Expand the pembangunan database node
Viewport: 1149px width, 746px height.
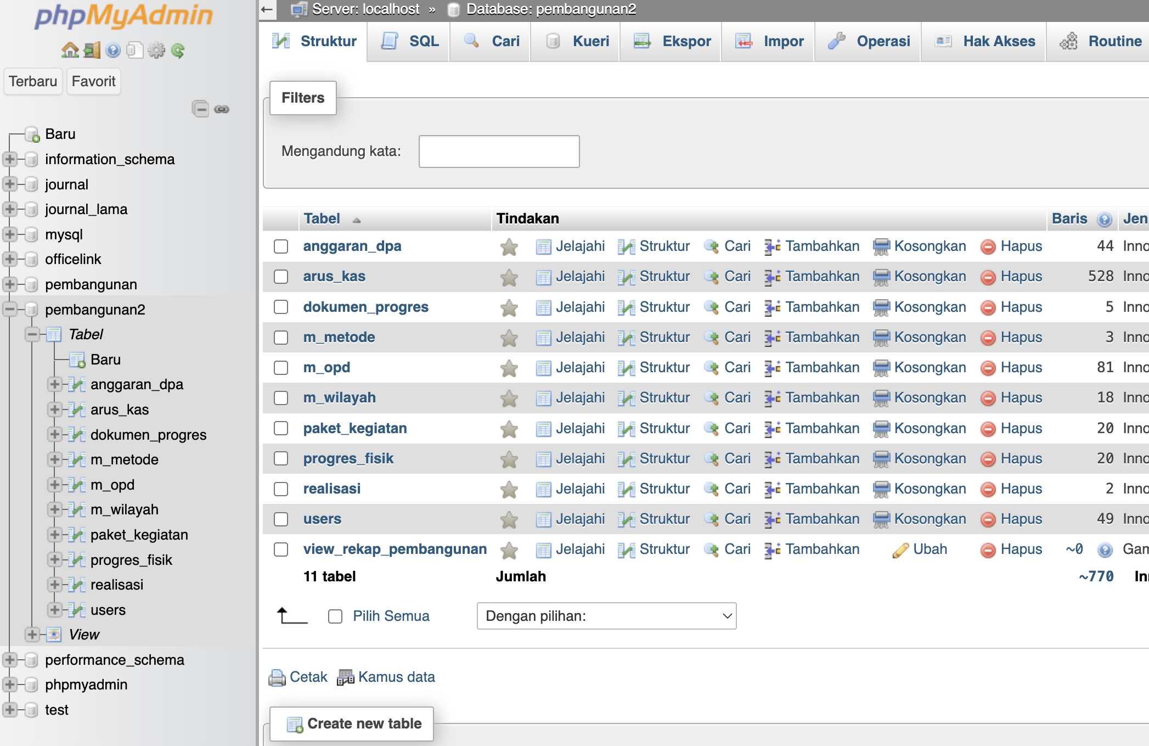[10, 284]
